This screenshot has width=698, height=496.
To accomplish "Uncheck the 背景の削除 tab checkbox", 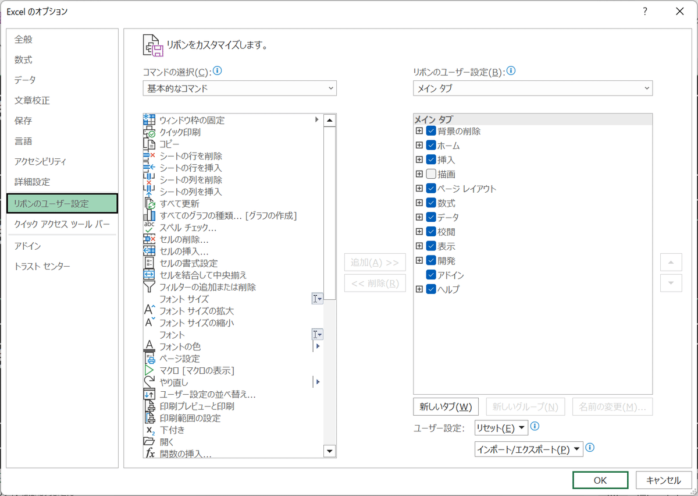I will coord(431,131).
